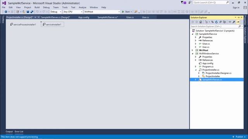Toggle Preview Selected Items icon
This screenshot has width=248, height=139.
pyautogui.click(x=238, y=22)
